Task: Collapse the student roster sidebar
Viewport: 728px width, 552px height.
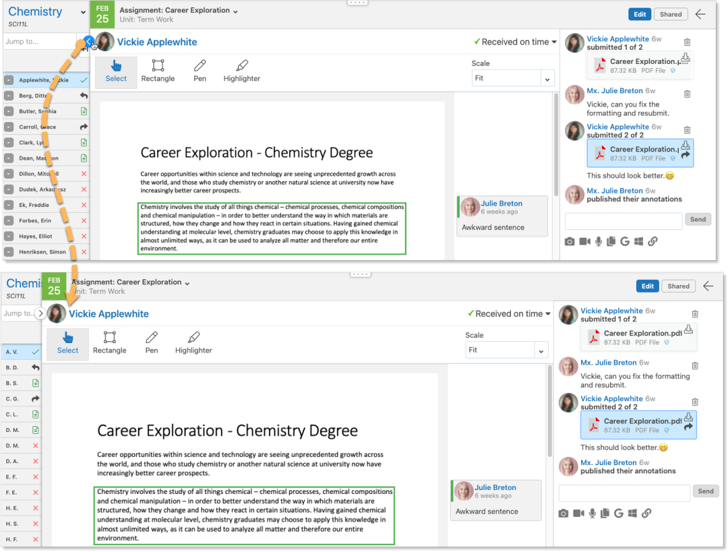Action: coord(87,41)
